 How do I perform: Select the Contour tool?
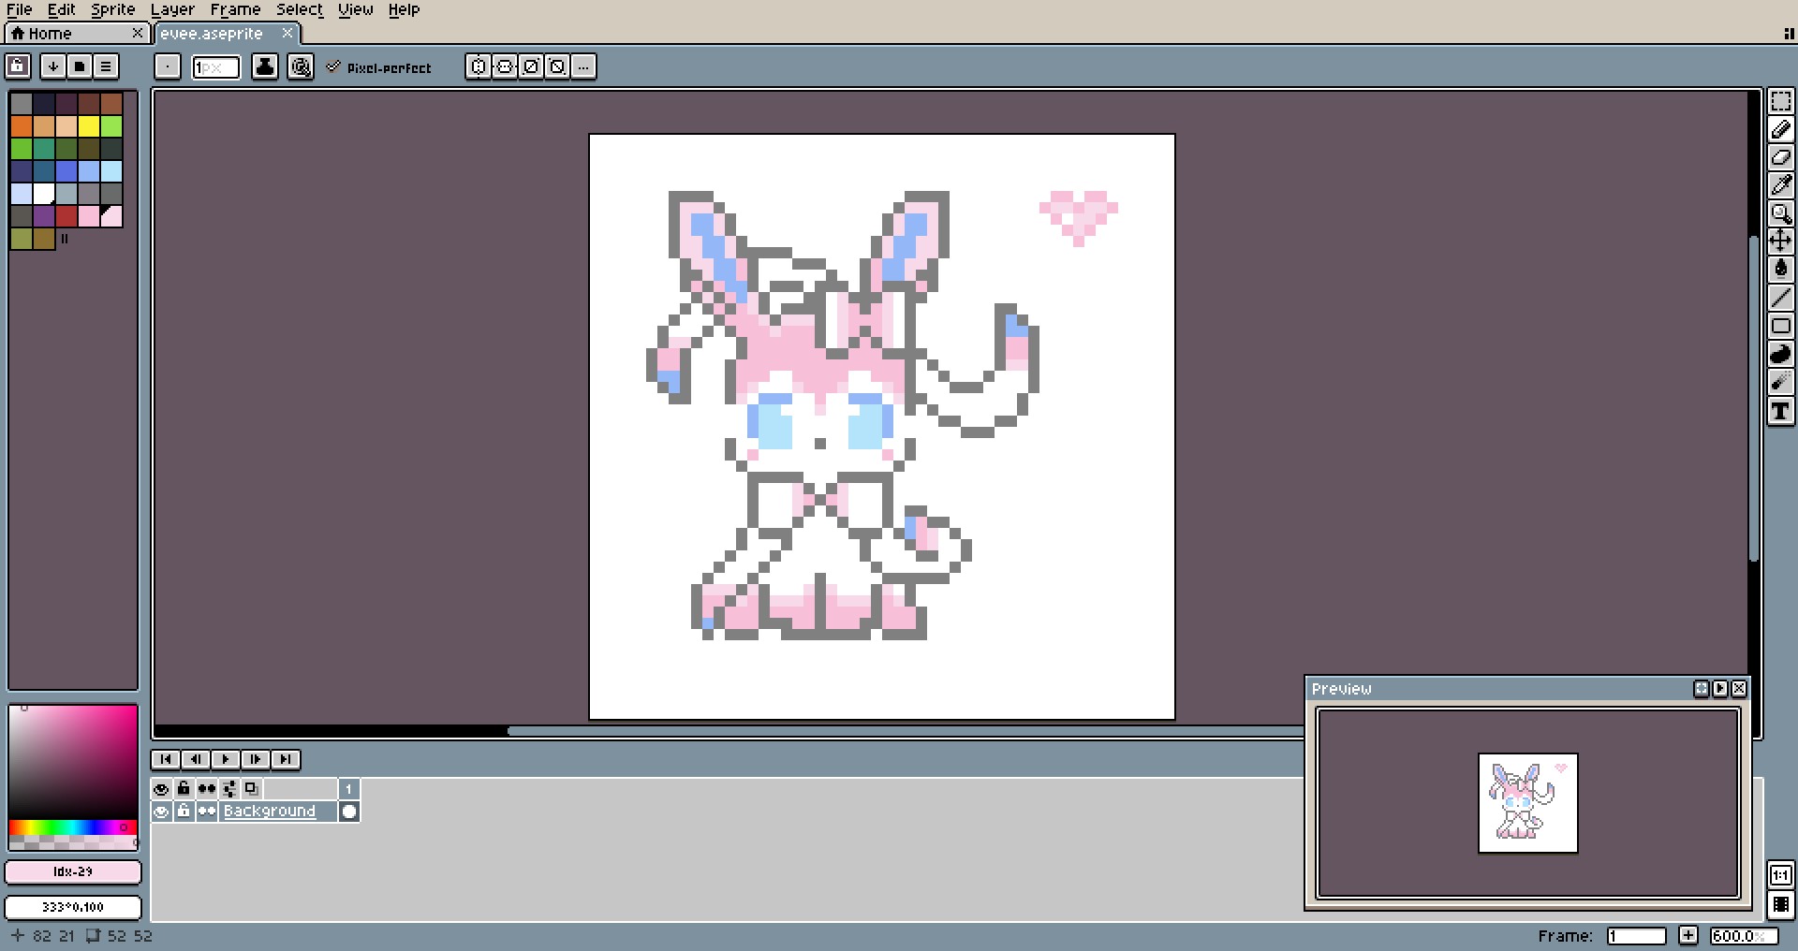coord(1780,354)
